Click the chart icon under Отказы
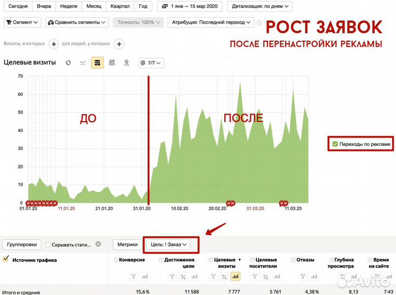This screenshot has width=396, height=295. 314,277
